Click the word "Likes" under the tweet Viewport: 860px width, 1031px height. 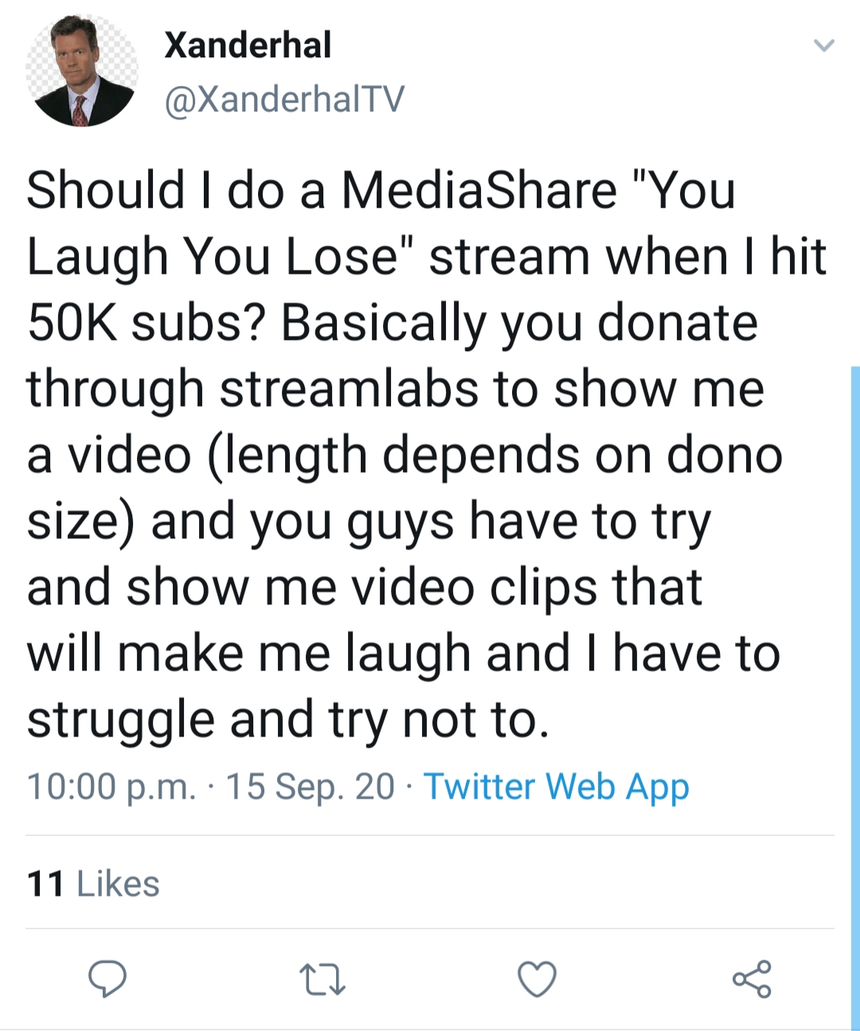[119, 885]
